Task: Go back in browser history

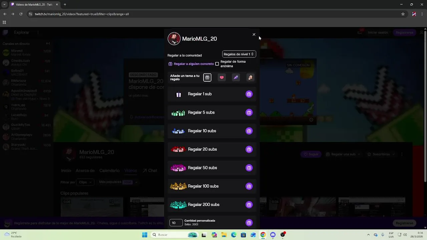Action: point(5,14)
